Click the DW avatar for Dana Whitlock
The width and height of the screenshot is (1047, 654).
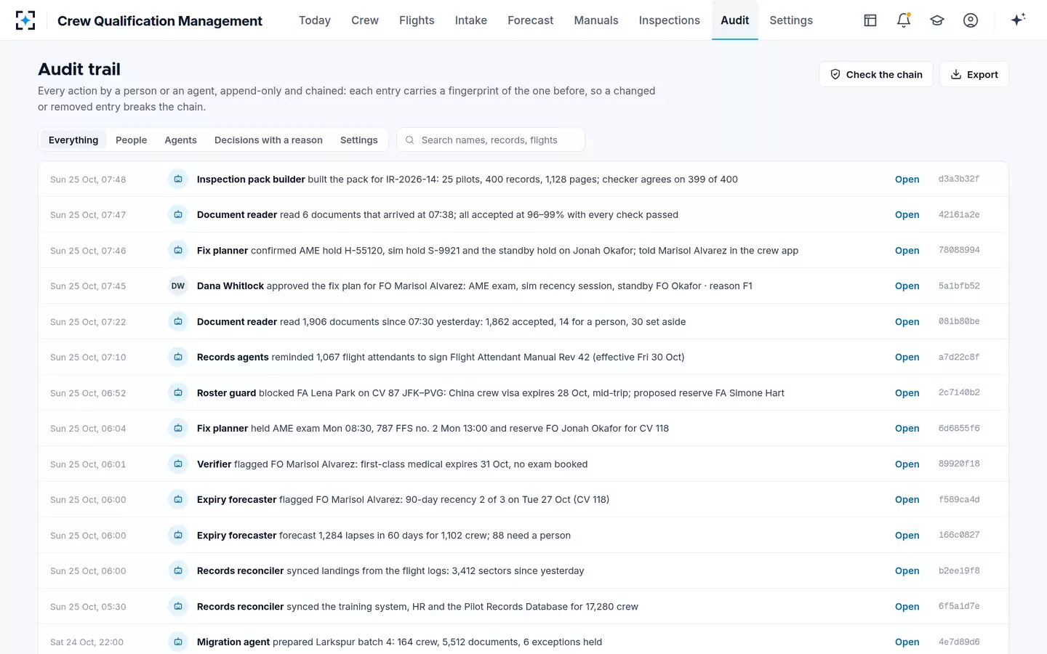(178, 286)
